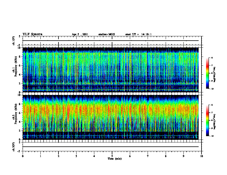Click the "5" tick on ch.1(V) axis
227x175 pixels.
tap(20, 37)
